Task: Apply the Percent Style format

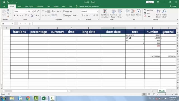Action: (87, 15)
